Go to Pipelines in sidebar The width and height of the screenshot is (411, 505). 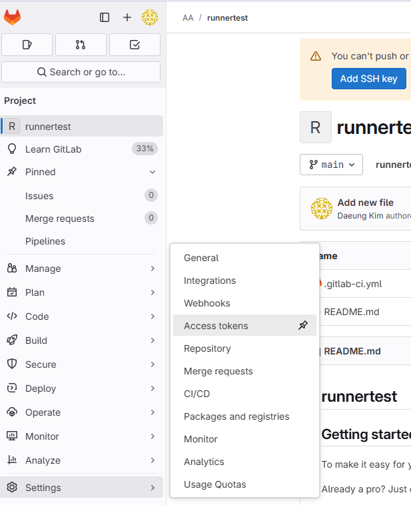click(45, 241)
